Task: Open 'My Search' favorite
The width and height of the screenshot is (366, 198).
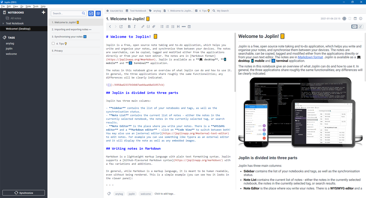Action: (x=220, y=11)
